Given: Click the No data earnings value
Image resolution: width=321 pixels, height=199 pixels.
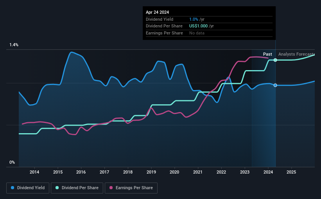Looking at the screenshot, I should click(197, 33).
